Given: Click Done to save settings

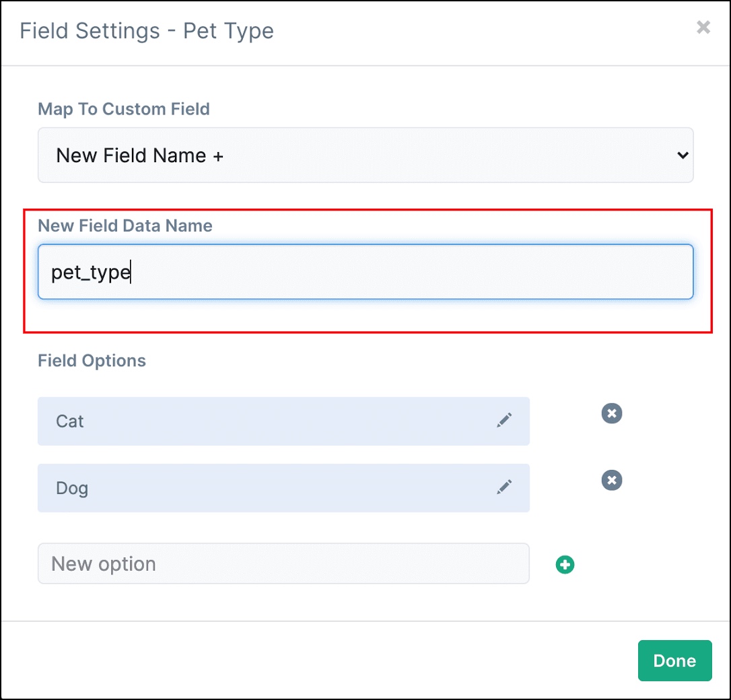Looking at the screenshot, I should [x=674, y=660].
